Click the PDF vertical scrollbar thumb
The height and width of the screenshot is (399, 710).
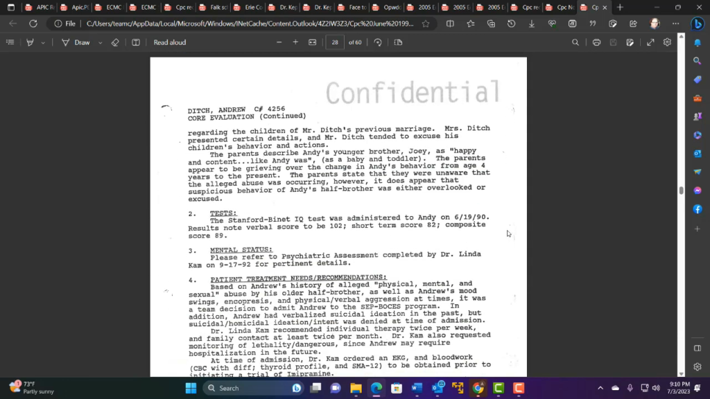(x=681, y=190)
